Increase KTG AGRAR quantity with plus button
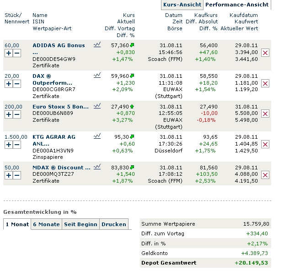Image resolution: width=284 pixels, height=271 pixels. click(9, 145)
